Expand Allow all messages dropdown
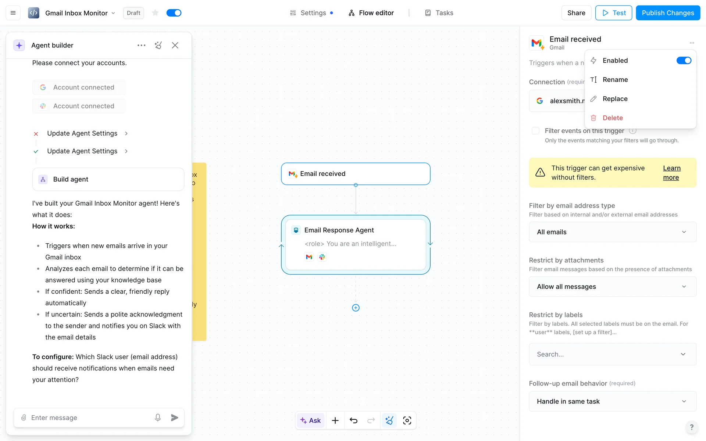Viewport: 706px width, 441px height. [612, 287]
